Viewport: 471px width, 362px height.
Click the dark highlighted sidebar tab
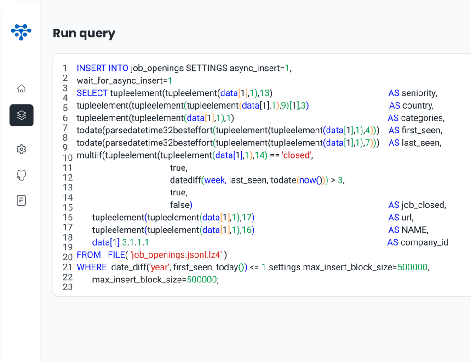point(21,115)
